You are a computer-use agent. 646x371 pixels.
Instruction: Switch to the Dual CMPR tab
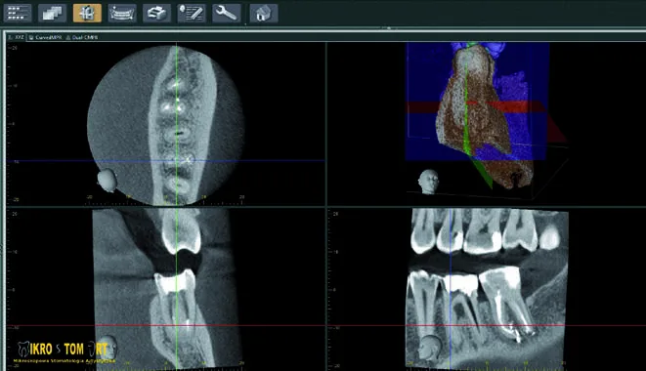tap(82, 37)
